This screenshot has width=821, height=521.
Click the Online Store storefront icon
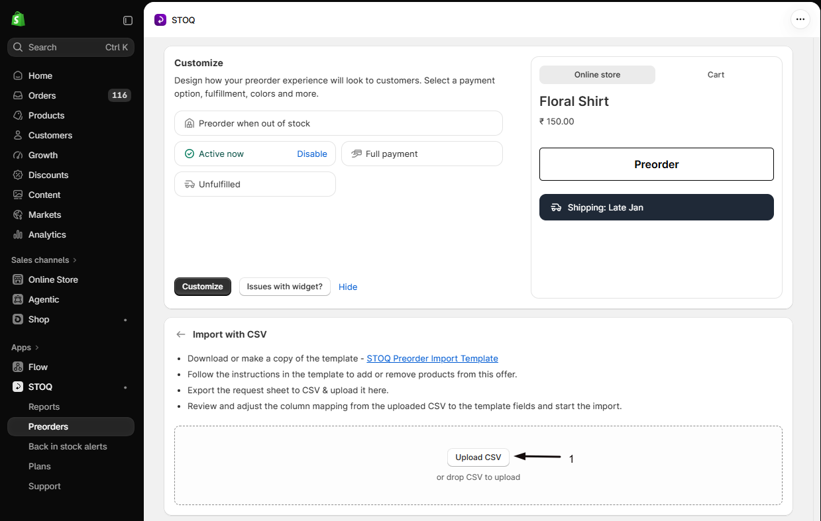18,279
